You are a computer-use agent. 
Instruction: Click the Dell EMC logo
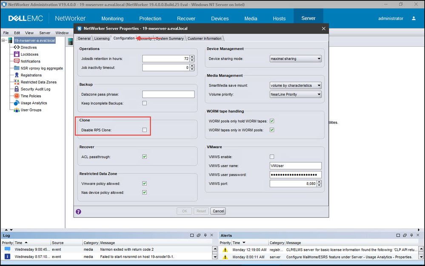tap(26, 18)
